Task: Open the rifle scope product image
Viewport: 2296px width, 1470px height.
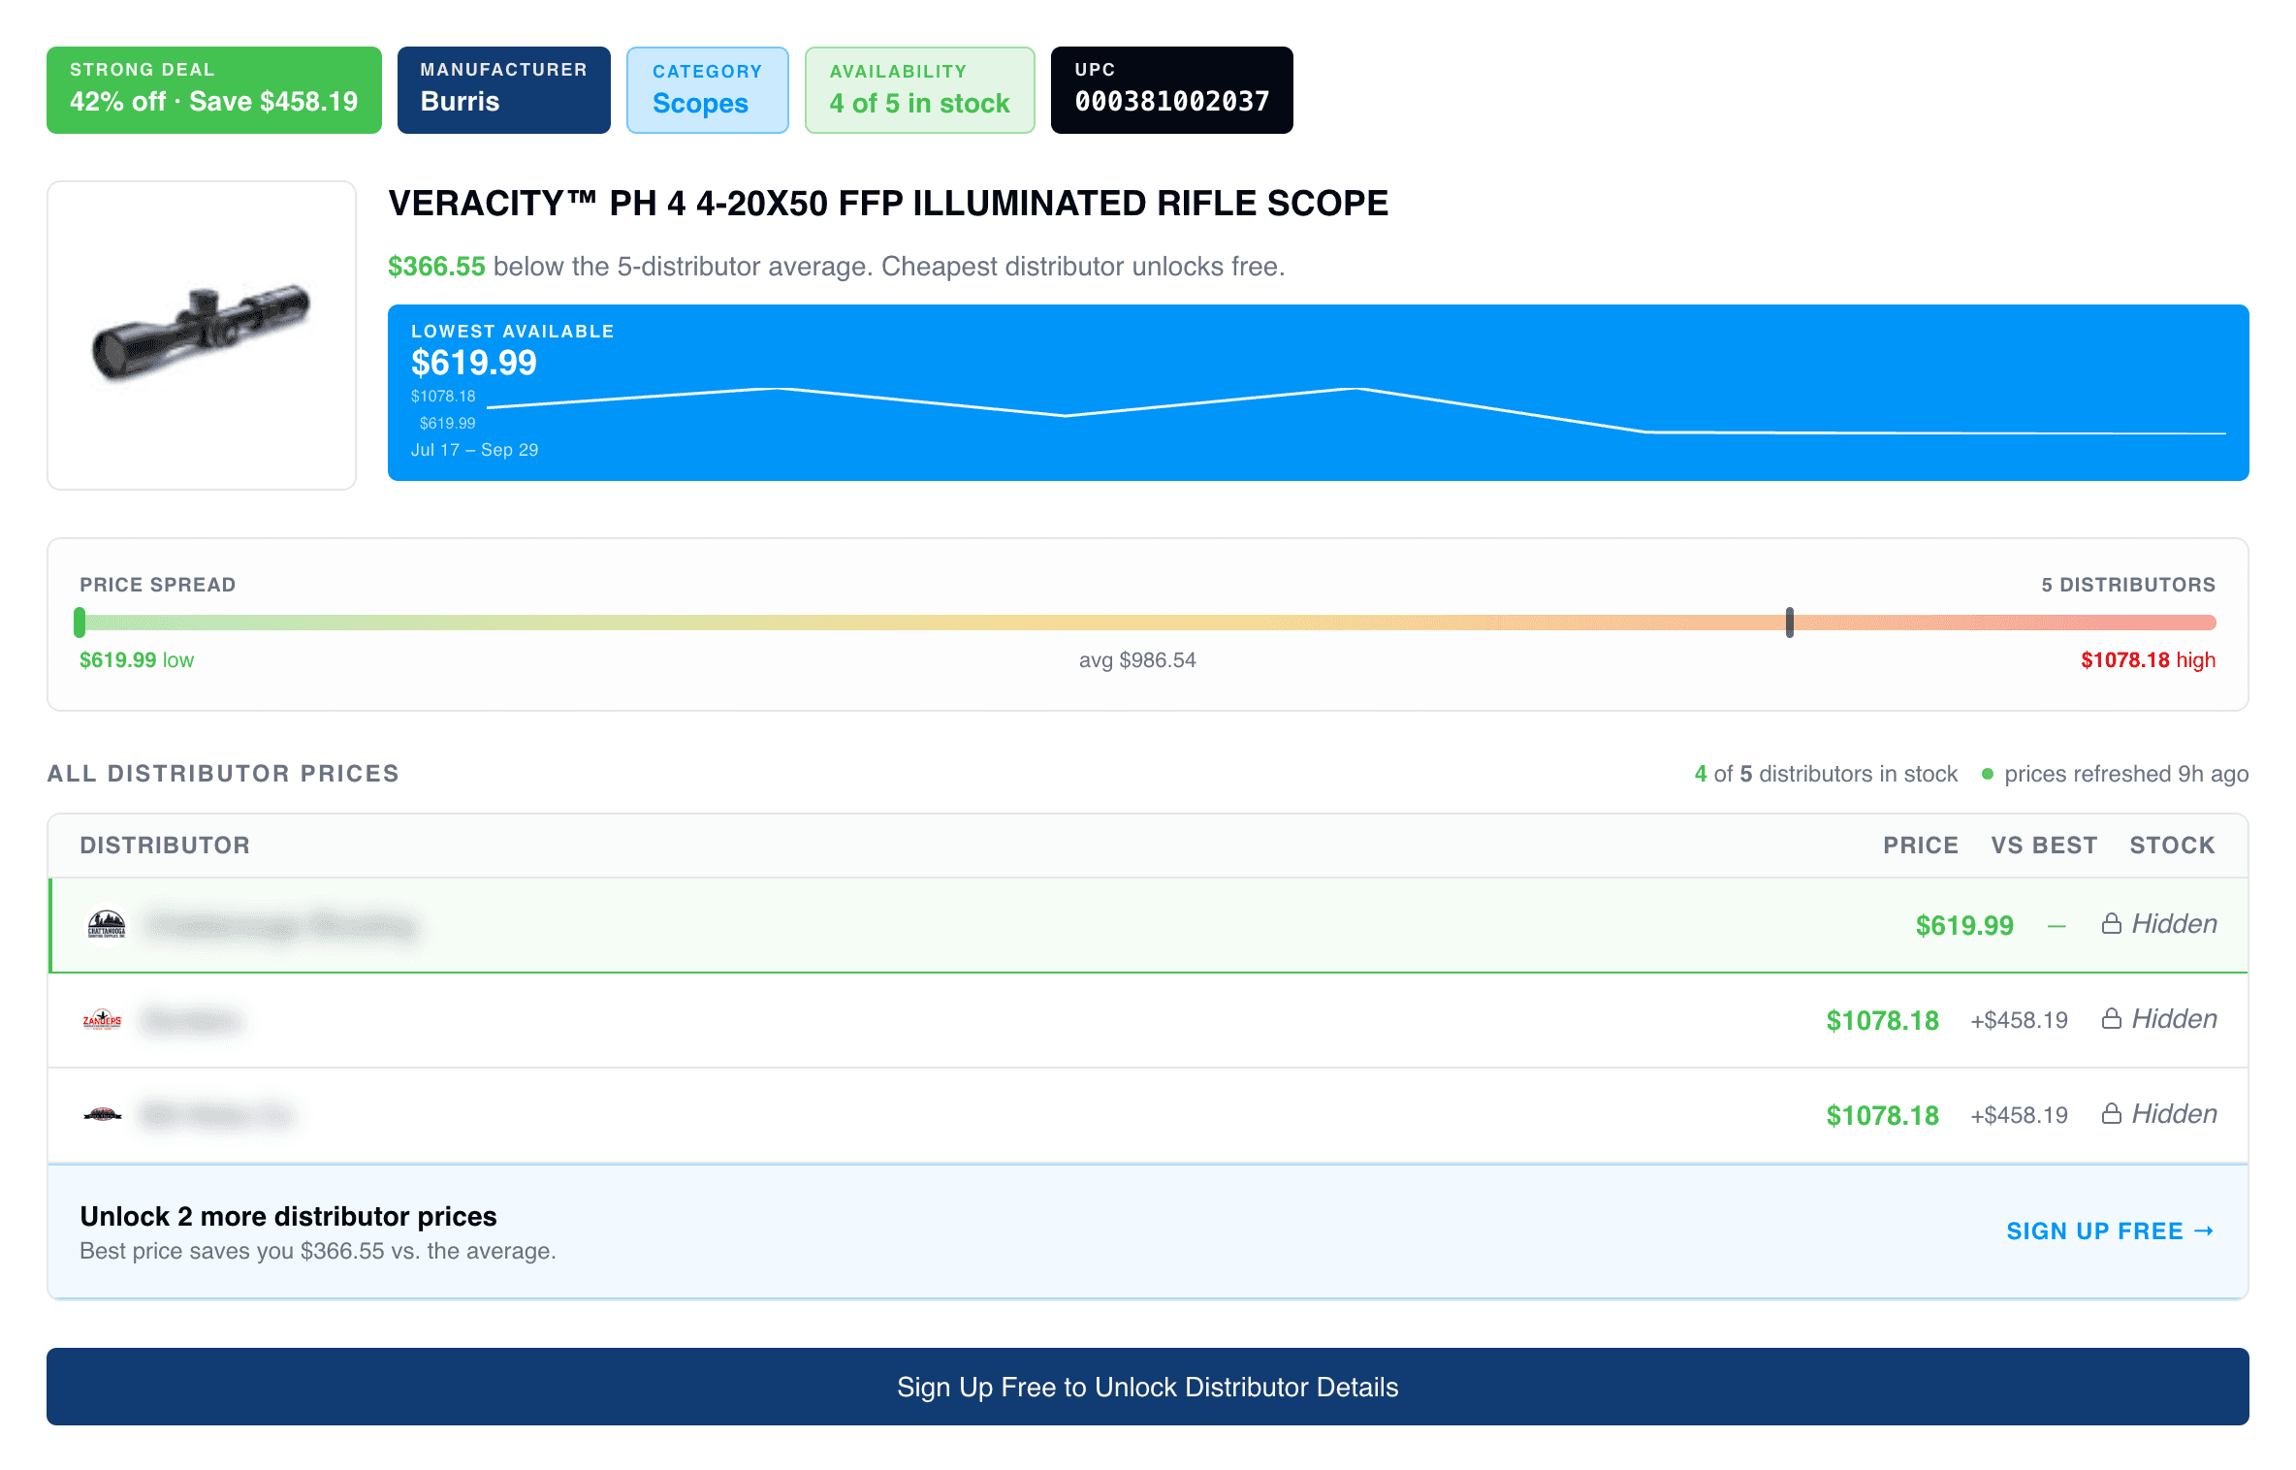Action: 202,336
